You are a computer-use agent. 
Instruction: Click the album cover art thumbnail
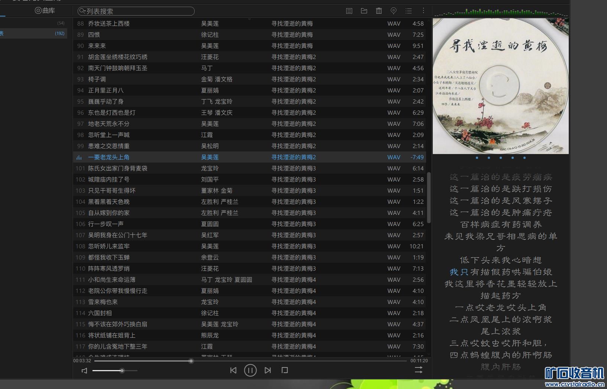point(500,86)
